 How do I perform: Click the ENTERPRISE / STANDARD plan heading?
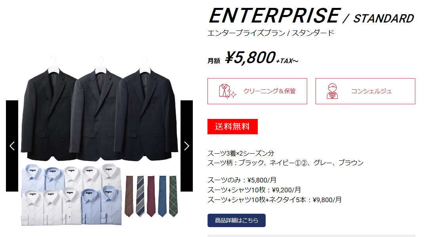point(311,16)
